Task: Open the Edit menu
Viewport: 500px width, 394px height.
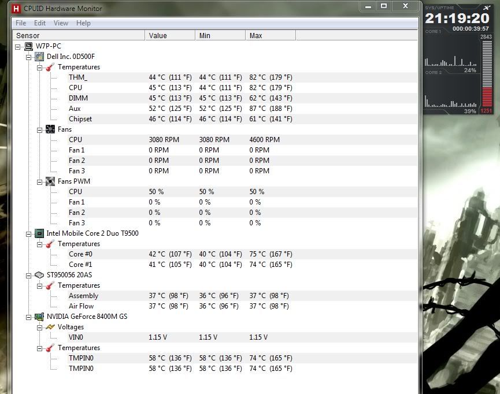Action: coord(40,23)
